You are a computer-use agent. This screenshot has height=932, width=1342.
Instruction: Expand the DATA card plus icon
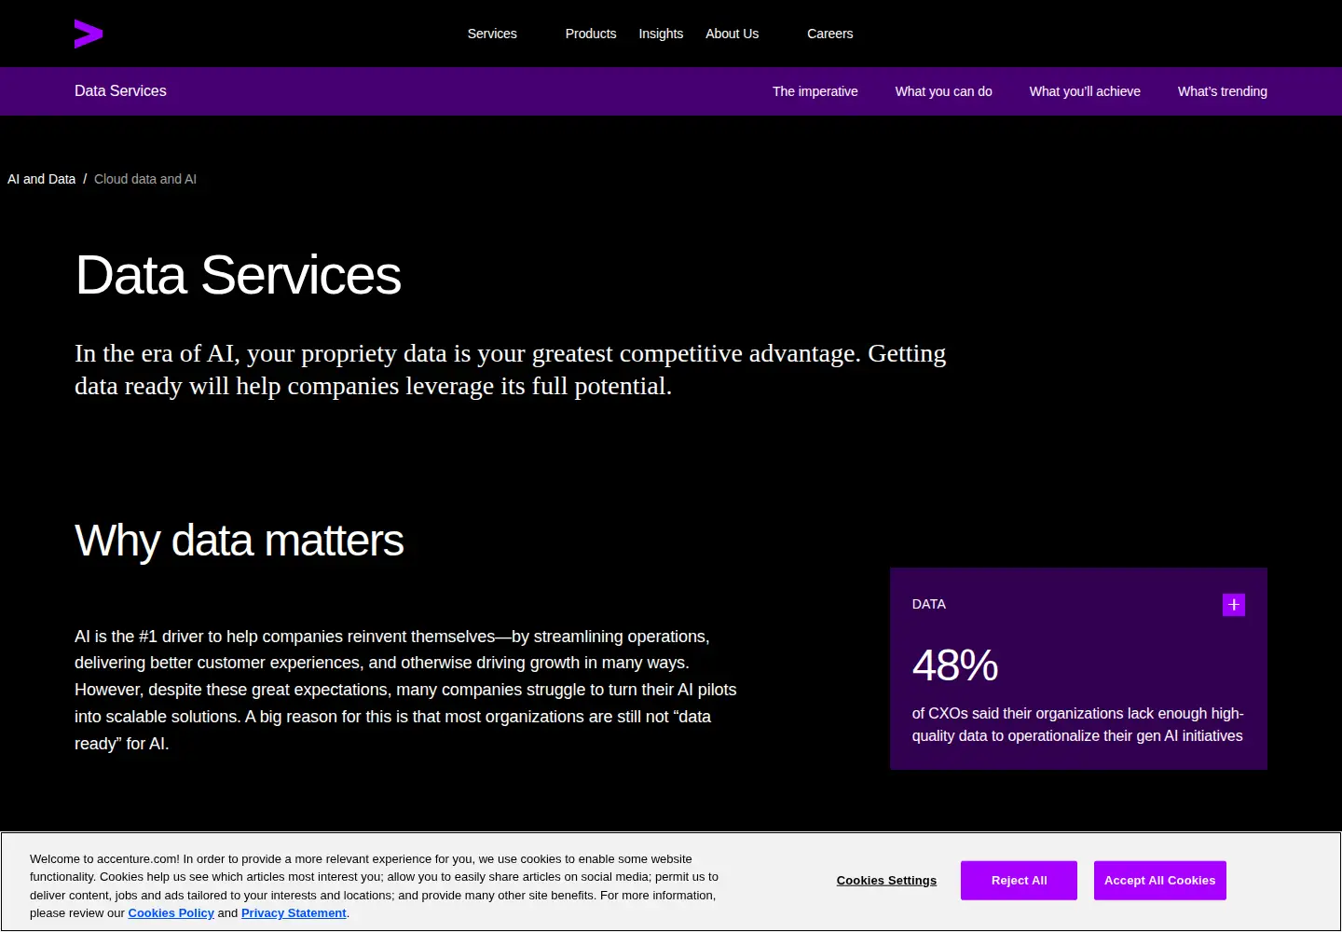coord(1233,605)
